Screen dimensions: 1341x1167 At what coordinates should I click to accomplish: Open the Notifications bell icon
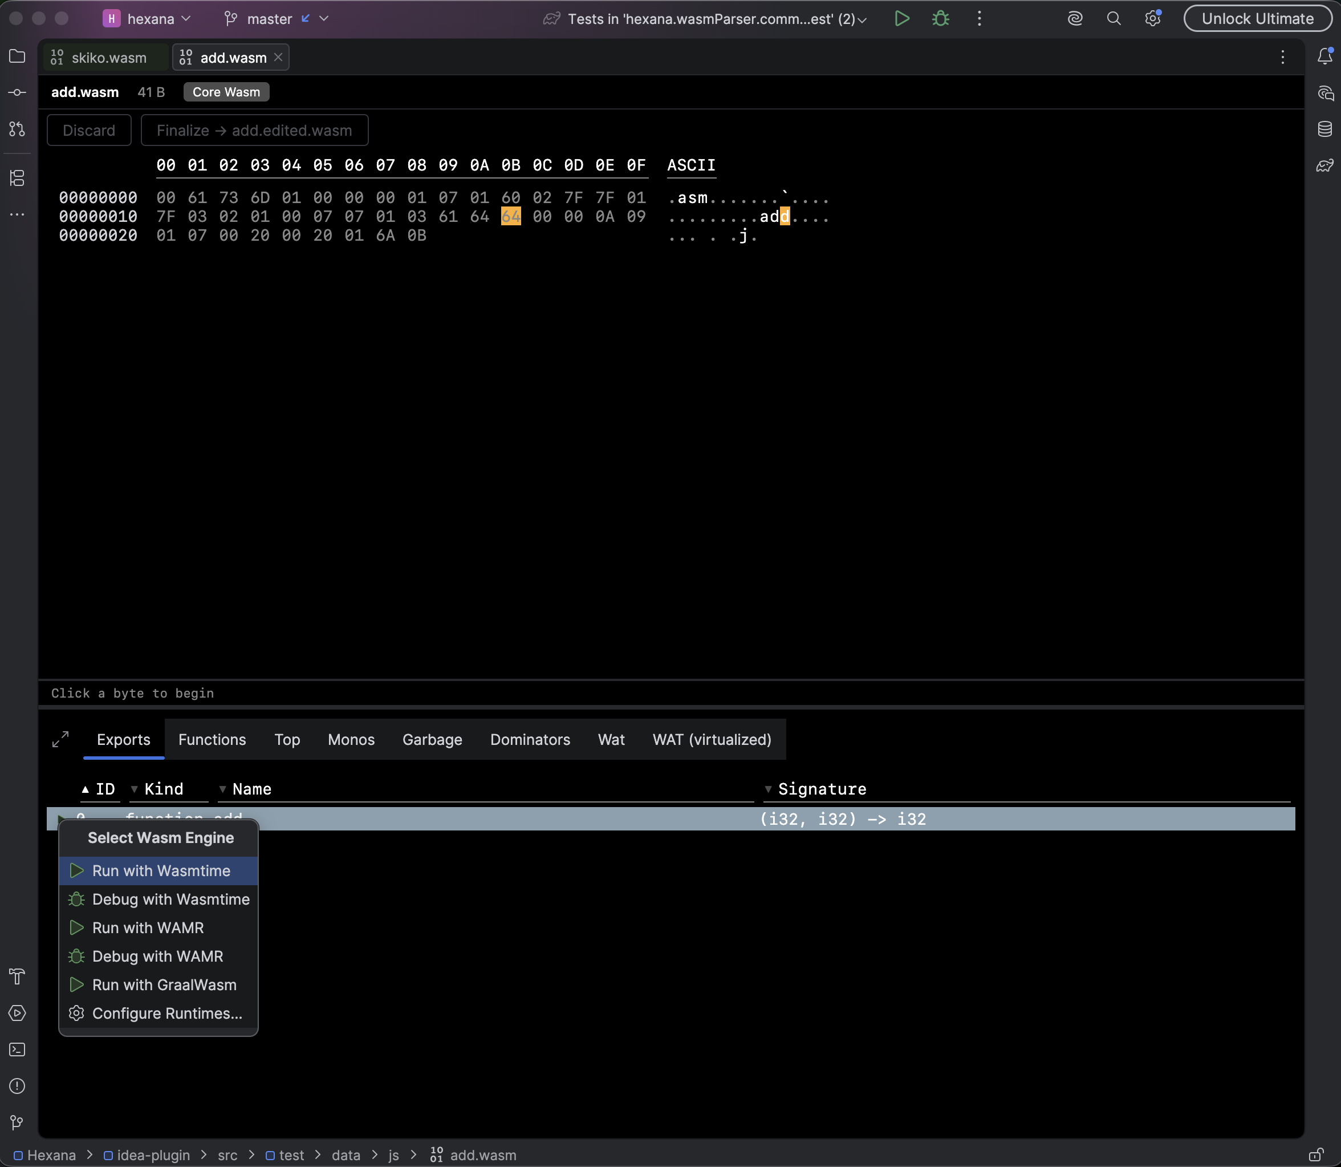(x=1324, y=56)
